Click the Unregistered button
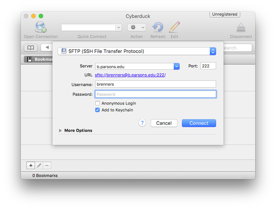Viewport: 276px width, 209px height. click(225, 14)
